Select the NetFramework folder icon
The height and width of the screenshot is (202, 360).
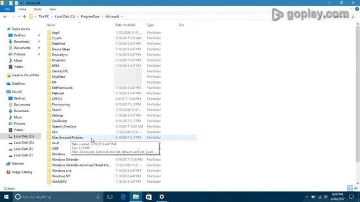pos(49,88)
